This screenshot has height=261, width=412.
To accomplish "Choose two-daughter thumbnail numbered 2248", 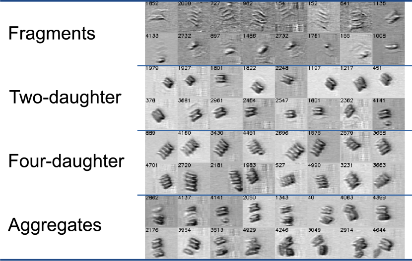I will point(291,82).
